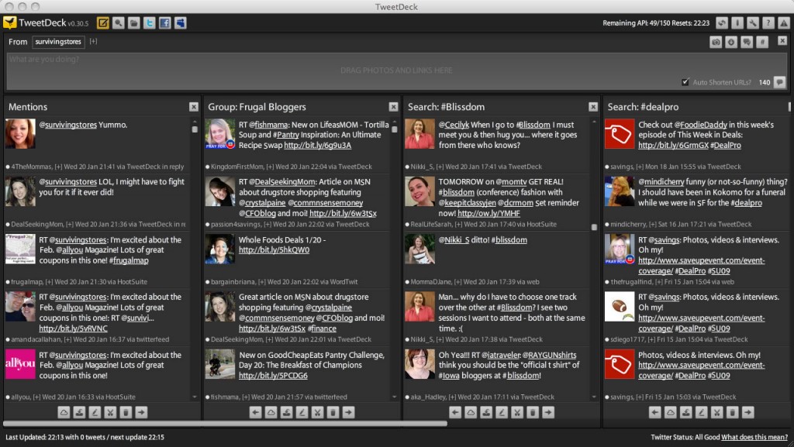Screen dimensions: 794x447
Task: Move the #dealpro column left
Action: click(654, 413)
